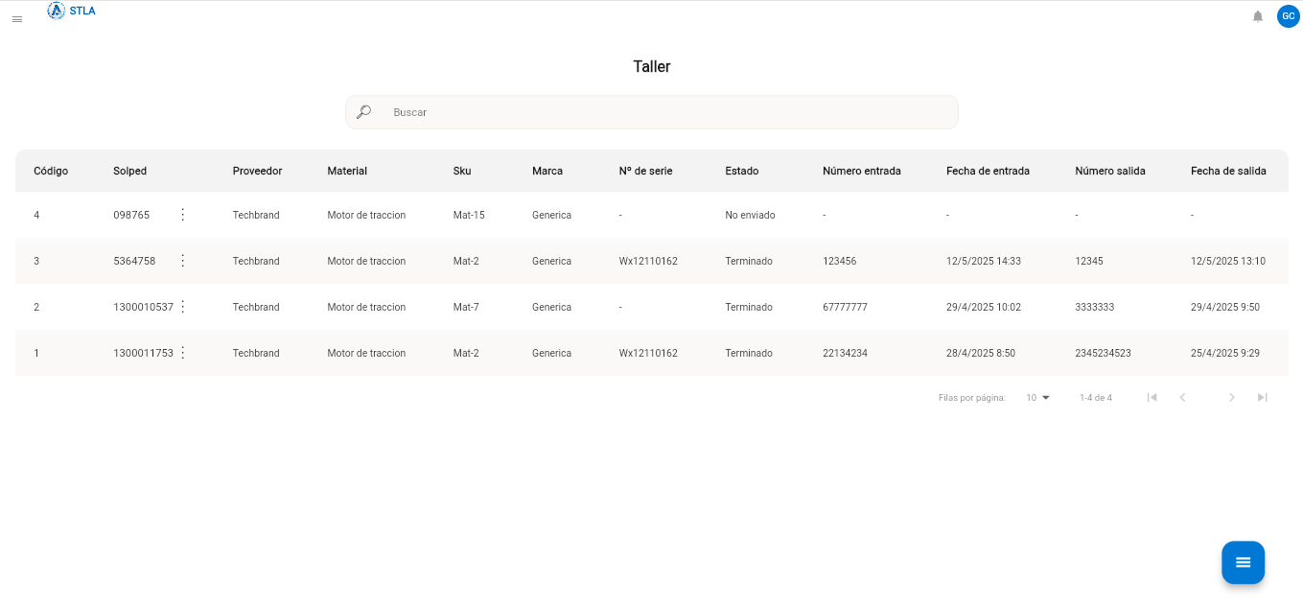Open the notifications bell

pos(1258,16)
